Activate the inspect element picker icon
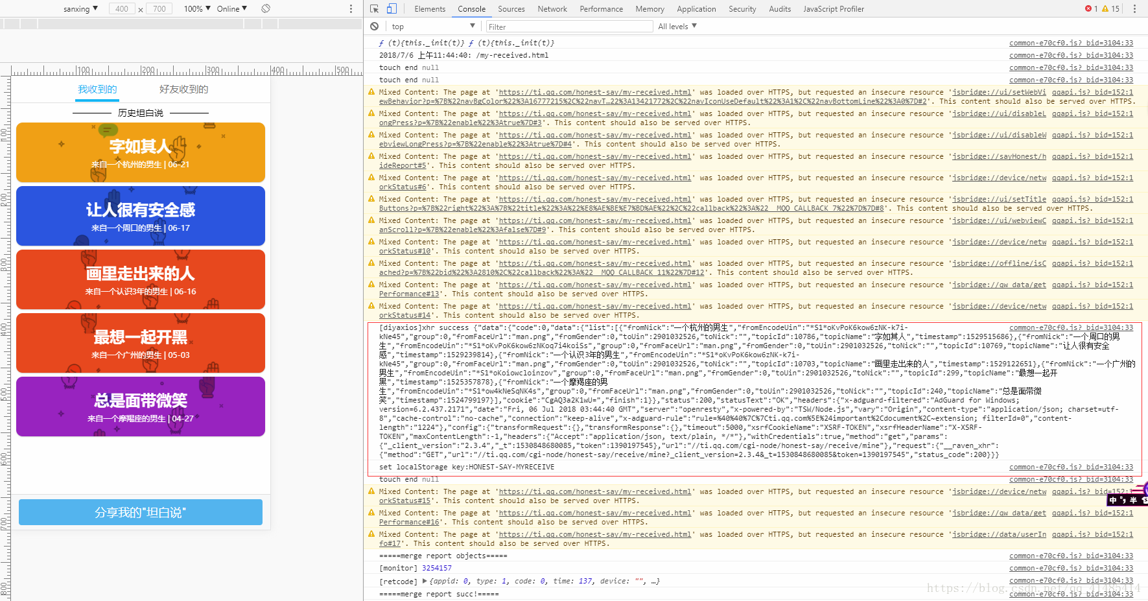The width and height of the screenshot is (1148, 601). pyautogui.click(x=374, y=8)
